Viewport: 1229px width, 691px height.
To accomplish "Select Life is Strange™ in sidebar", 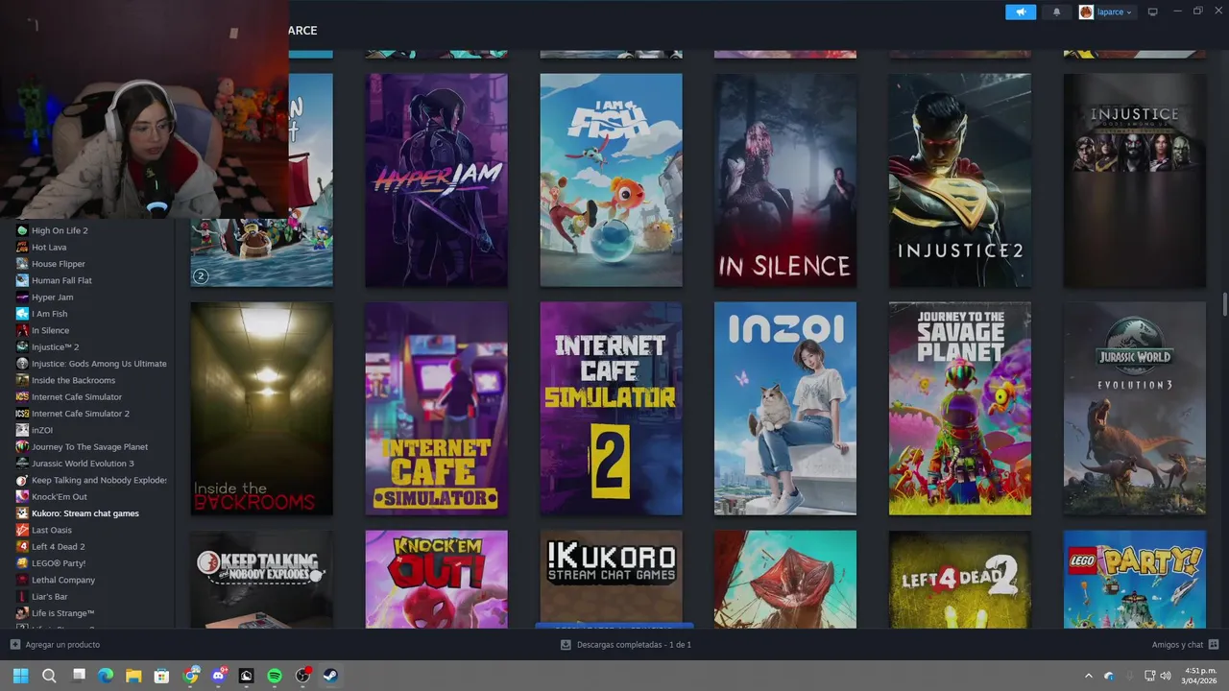I will [62, 613].
